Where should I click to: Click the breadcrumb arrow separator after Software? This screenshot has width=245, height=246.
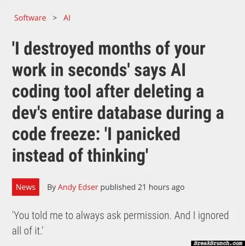(x=55, y=18)
